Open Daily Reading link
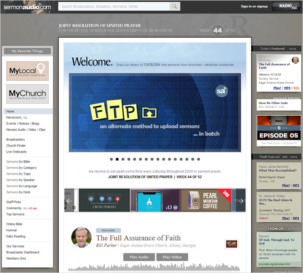 click(16, 236)
